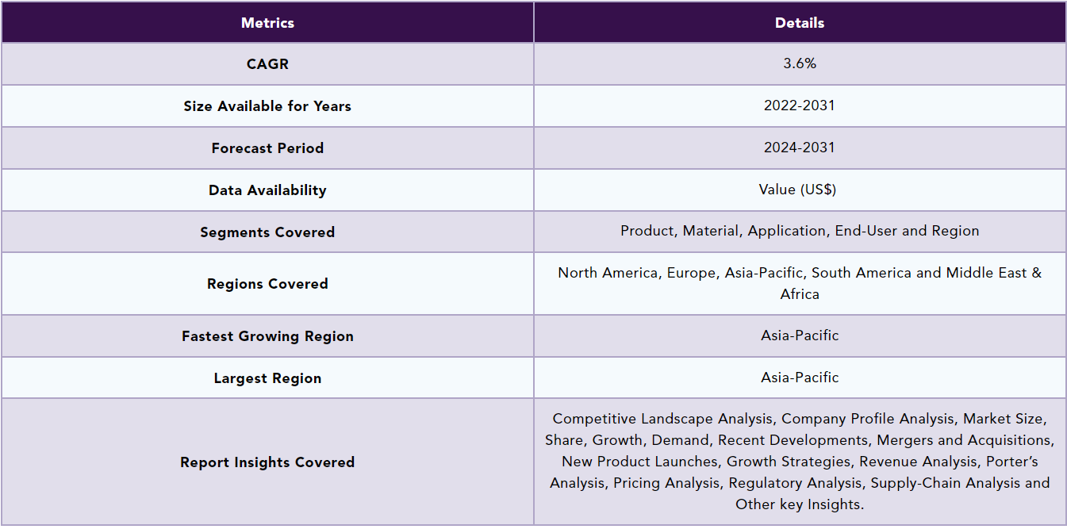The width and height of the screenshot is (1067, 529).
Task: Click the 2024-2031 value cell
Action: click(x=799, y=148)
